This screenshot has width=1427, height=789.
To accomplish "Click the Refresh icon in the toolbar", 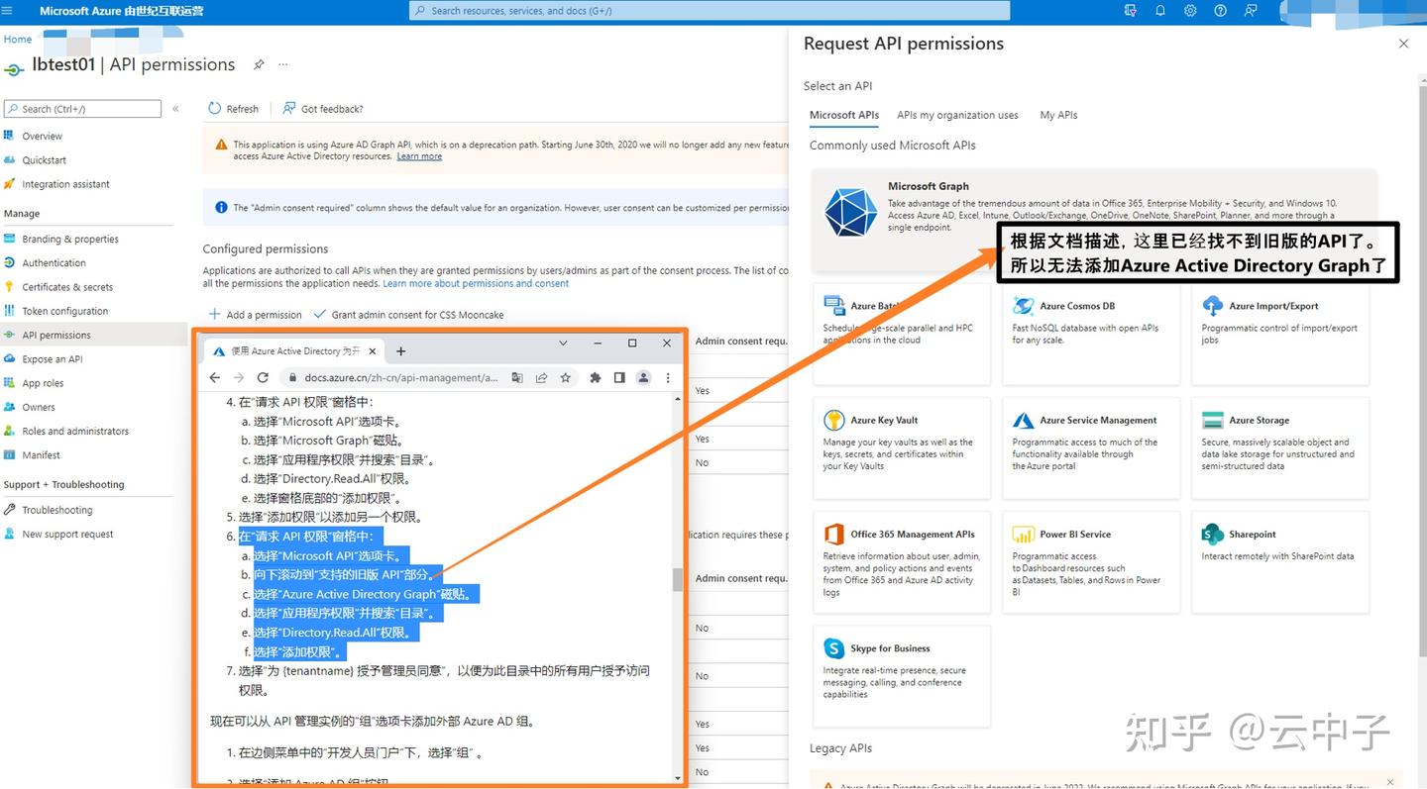I will tap(214, 108).
